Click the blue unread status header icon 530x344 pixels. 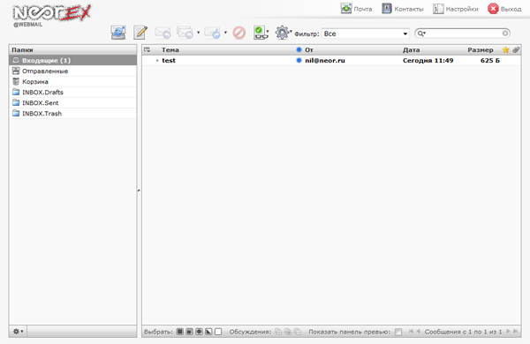[299, 49]
